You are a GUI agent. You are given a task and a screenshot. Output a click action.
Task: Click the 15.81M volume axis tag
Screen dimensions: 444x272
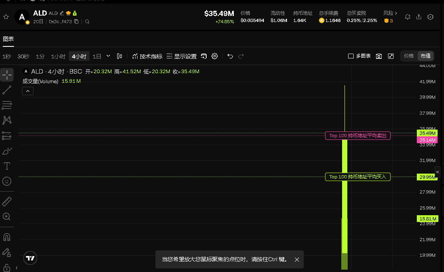coord(428,219)
